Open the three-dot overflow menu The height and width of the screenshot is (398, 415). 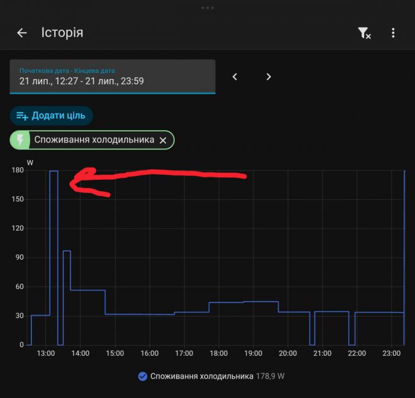pyautogui.click(x=393, y=33)
